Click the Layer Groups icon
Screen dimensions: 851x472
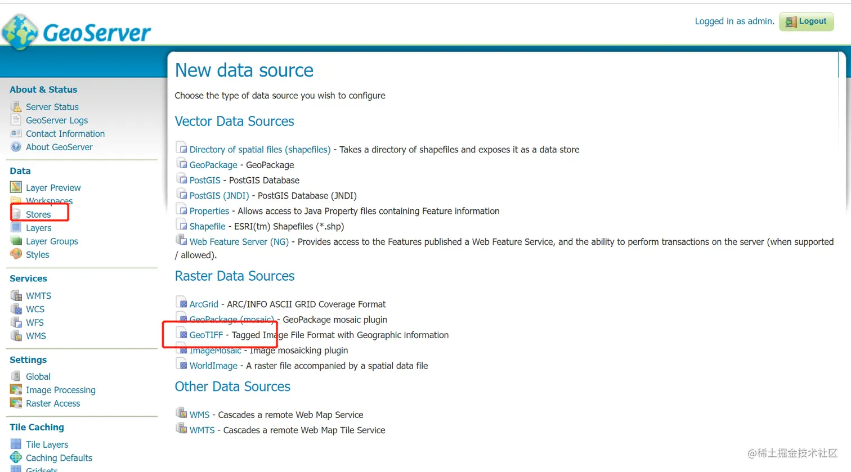tap(16, 241)
